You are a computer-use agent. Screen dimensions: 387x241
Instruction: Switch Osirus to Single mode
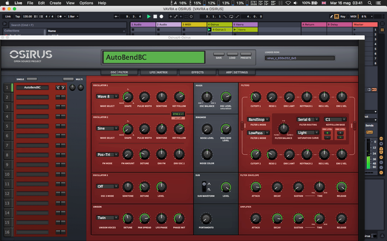pos(32,79)
